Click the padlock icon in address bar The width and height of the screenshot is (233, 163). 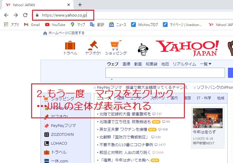pyautogui.click(x=37, y=15)
